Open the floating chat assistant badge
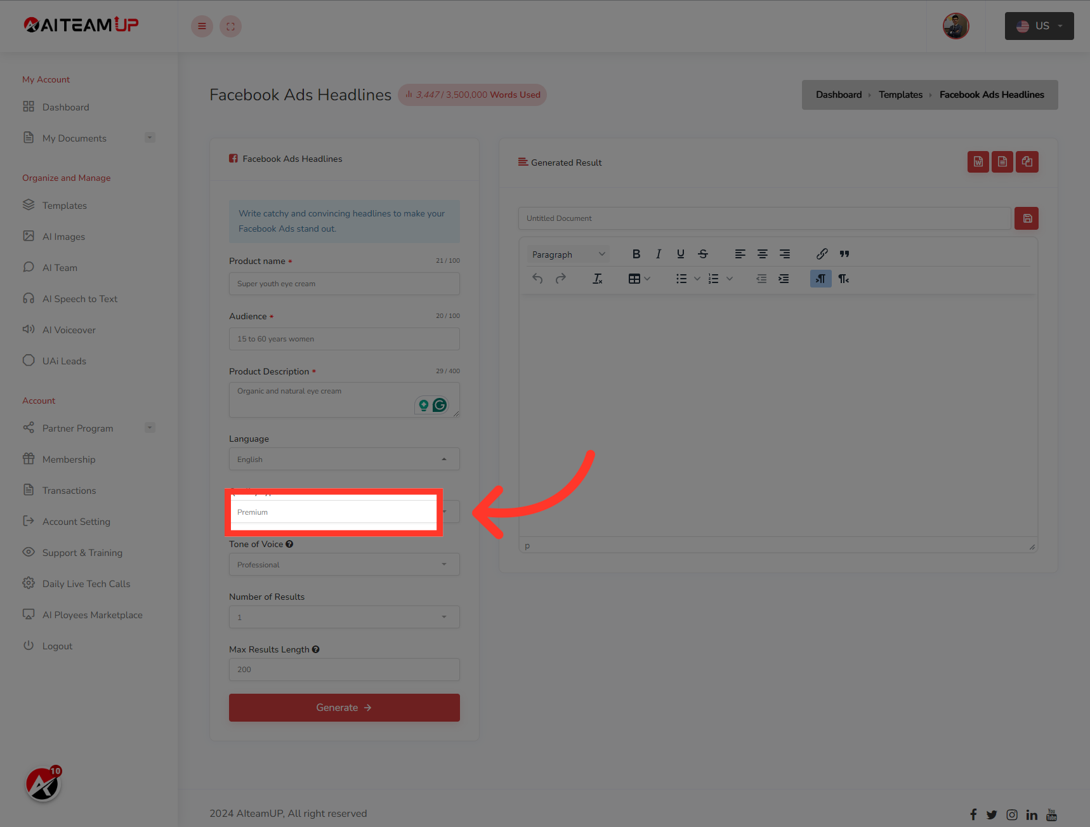This screenshot has width=1090, height=827. [x=43, y=784]
